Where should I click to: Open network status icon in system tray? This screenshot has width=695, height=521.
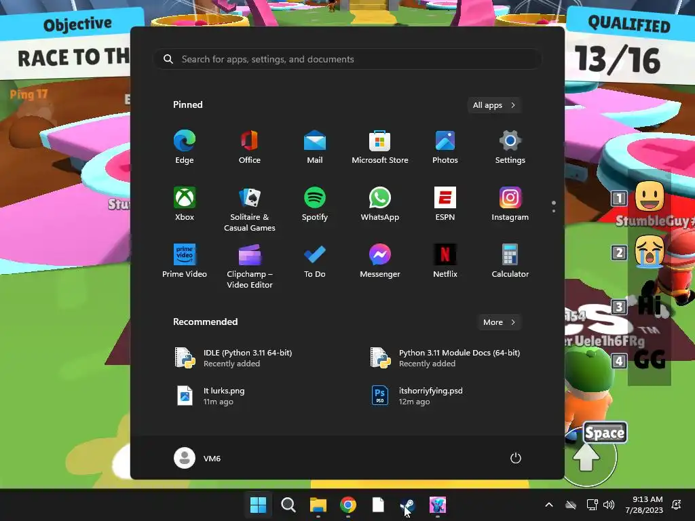(x=592, y=505)
